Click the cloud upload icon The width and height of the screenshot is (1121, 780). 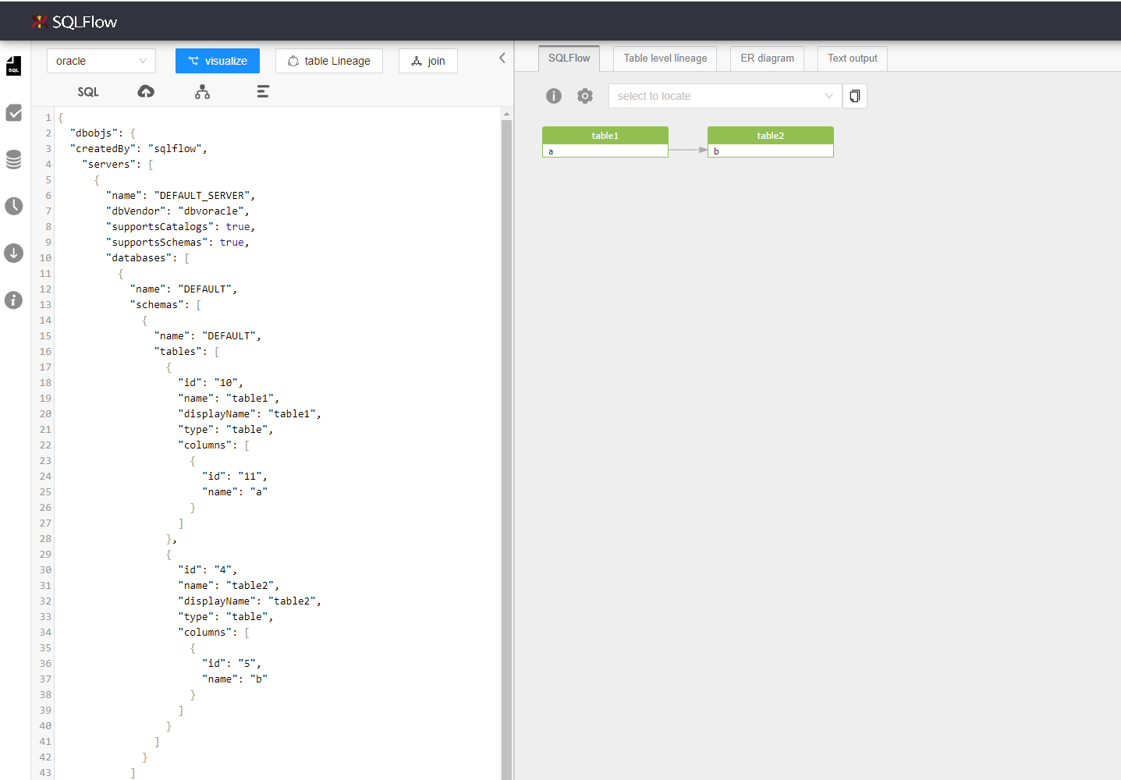[x=146, y=91]
